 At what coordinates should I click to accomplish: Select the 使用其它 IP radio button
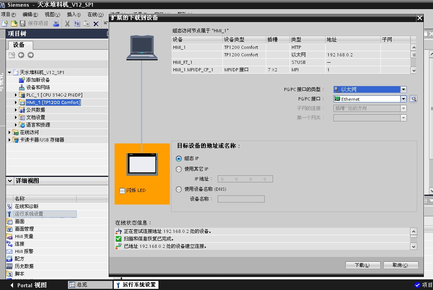click(179, 169)
